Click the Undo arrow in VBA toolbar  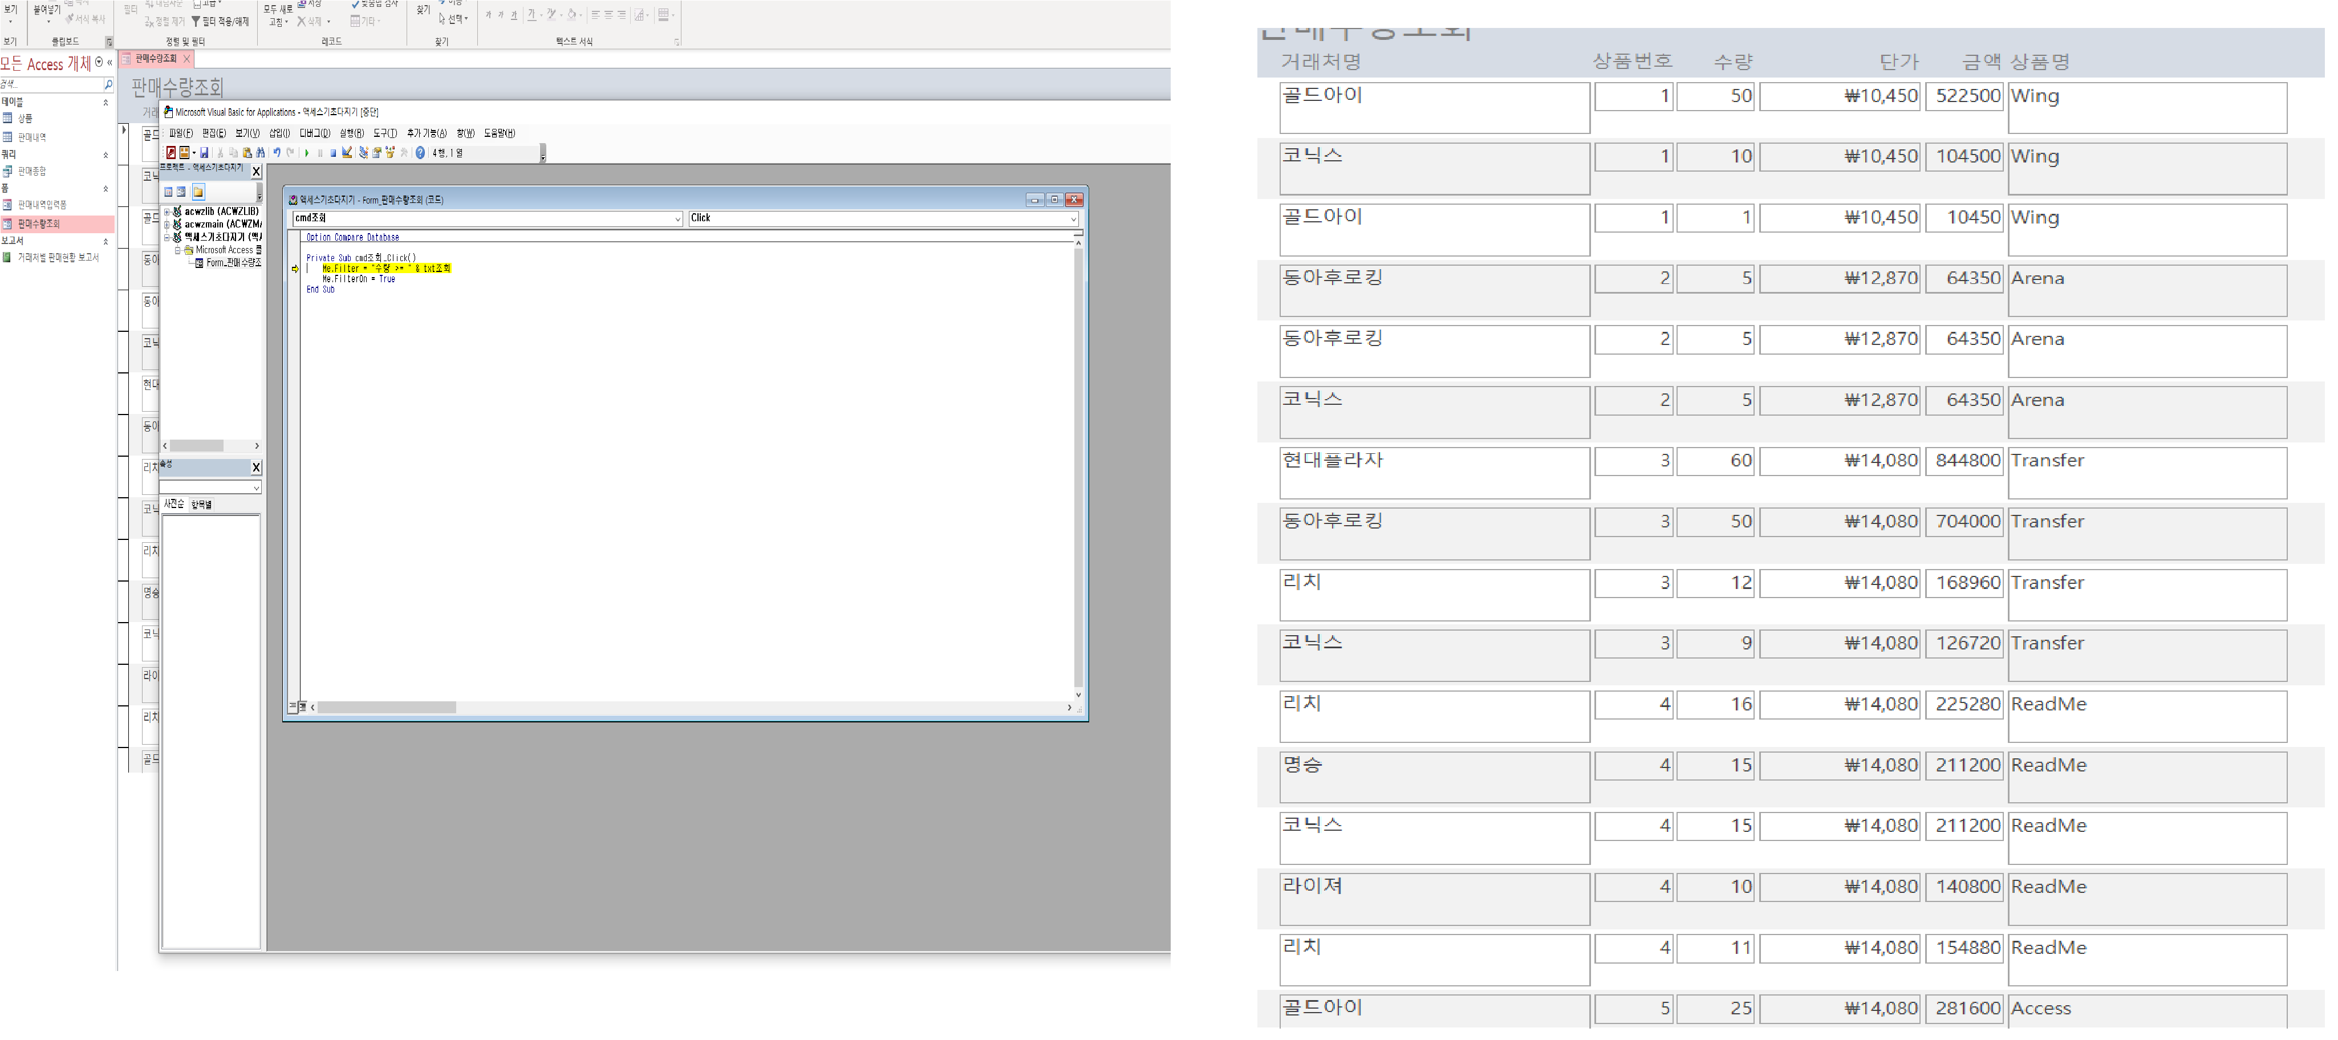277,153
